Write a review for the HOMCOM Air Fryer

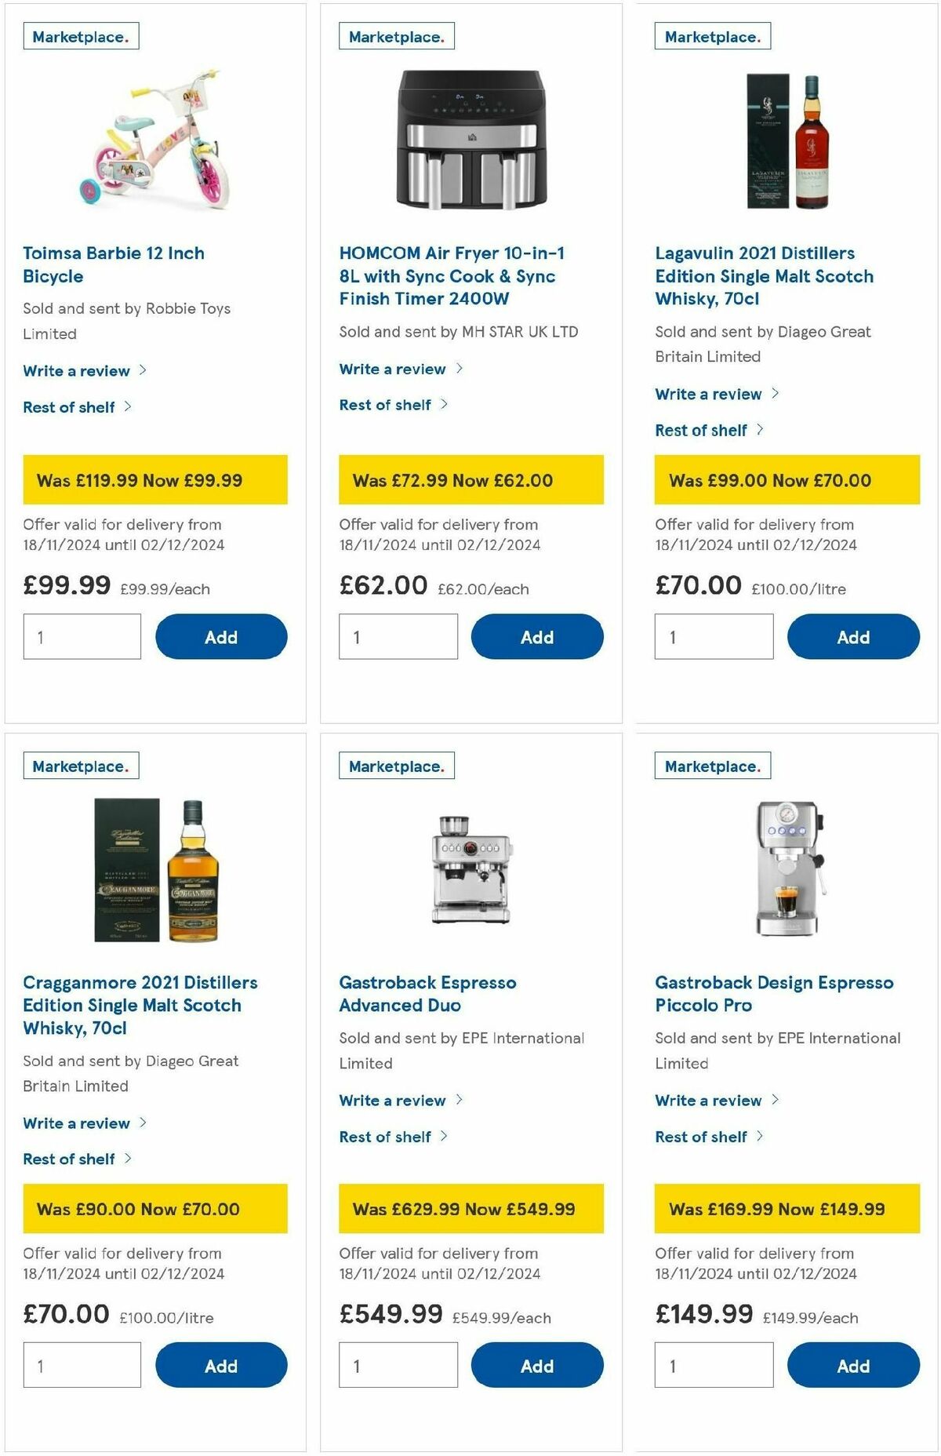click(x=394, y=368)
